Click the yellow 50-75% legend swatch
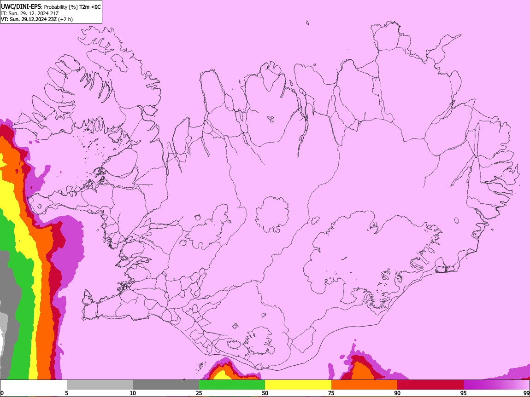Viewport: 530px width, 397px height. [298, 385]
